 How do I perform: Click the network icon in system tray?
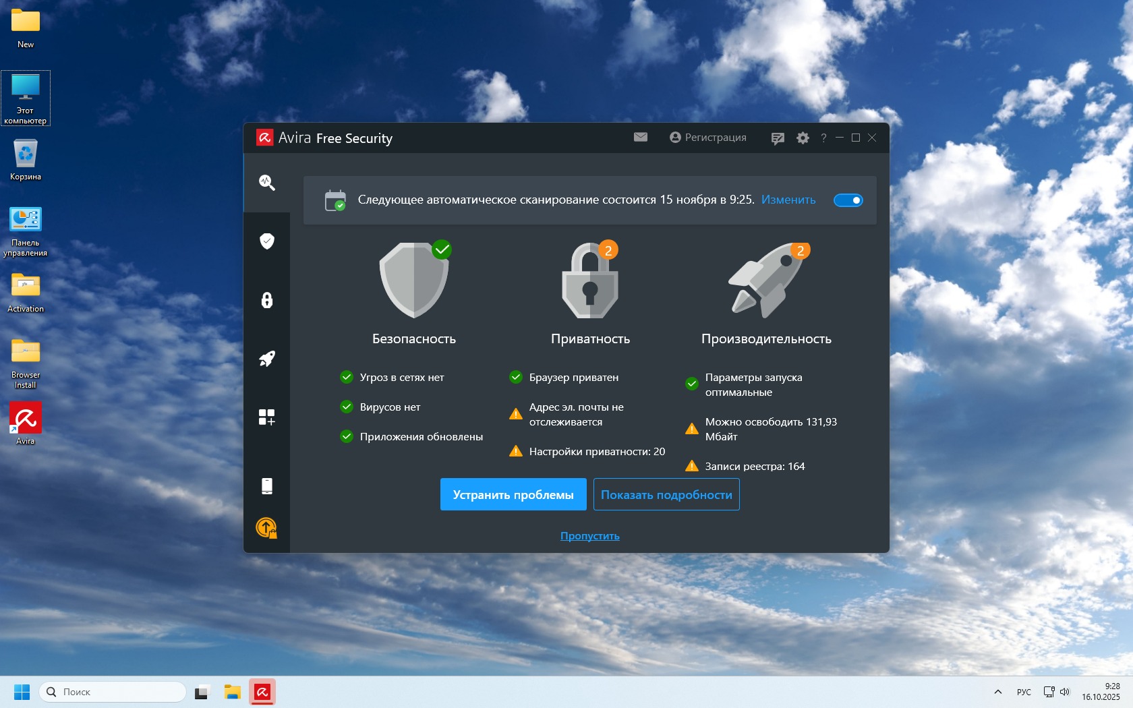[1049, 692]
